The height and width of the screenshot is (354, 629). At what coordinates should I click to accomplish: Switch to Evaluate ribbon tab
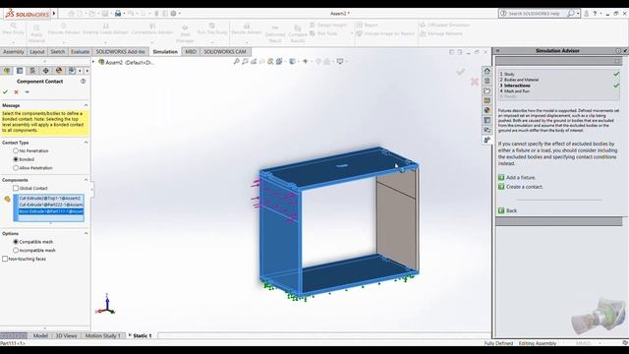pos(80,52)
